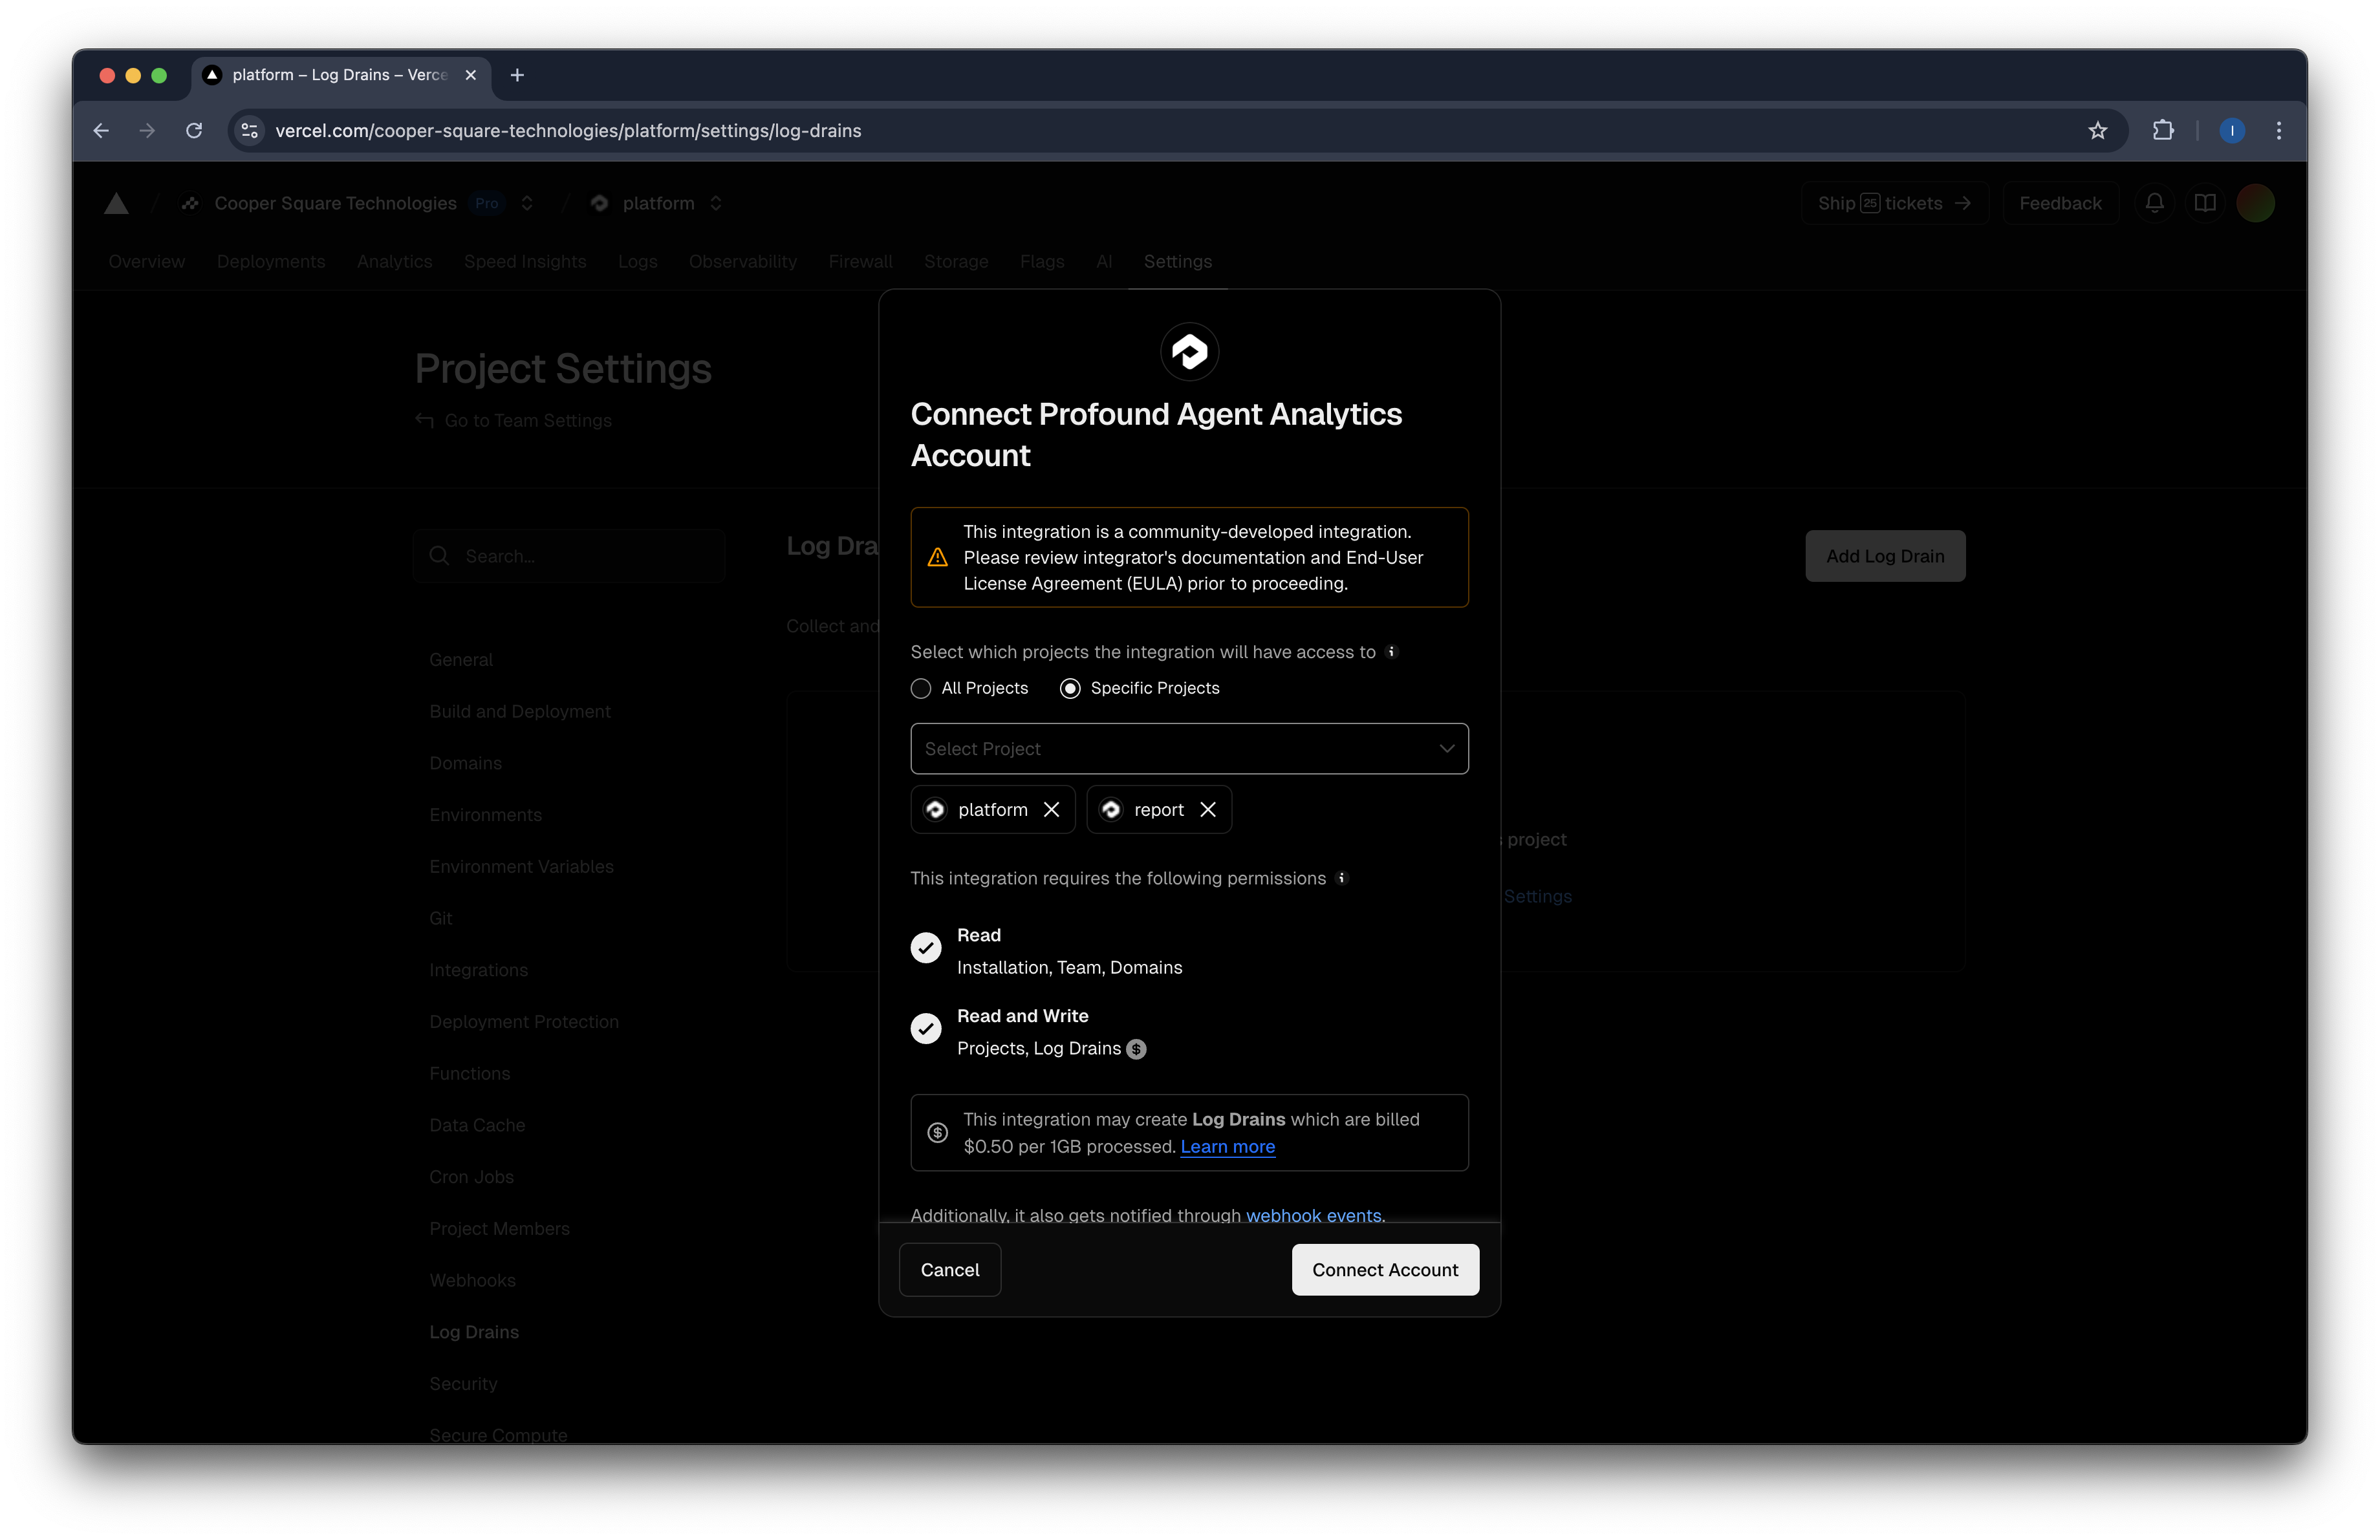The image size is (2380, 1540).
Task: Click the Vercel triangle logo
Action: [x=116, y=203]
